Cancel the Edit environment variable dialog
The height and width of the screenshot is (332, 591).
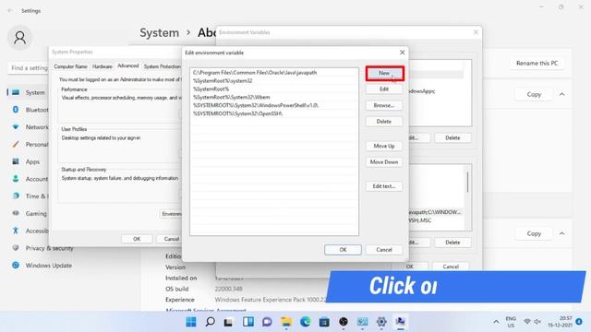(x=384, y=250)
